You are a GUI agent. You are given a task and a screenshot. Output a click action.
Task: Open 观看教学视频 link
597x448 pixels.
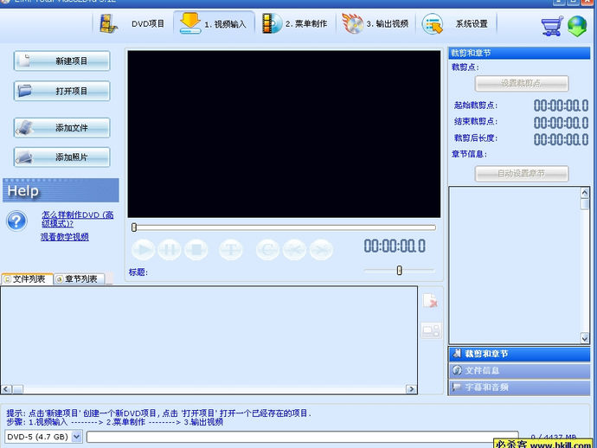coord(65,237)
